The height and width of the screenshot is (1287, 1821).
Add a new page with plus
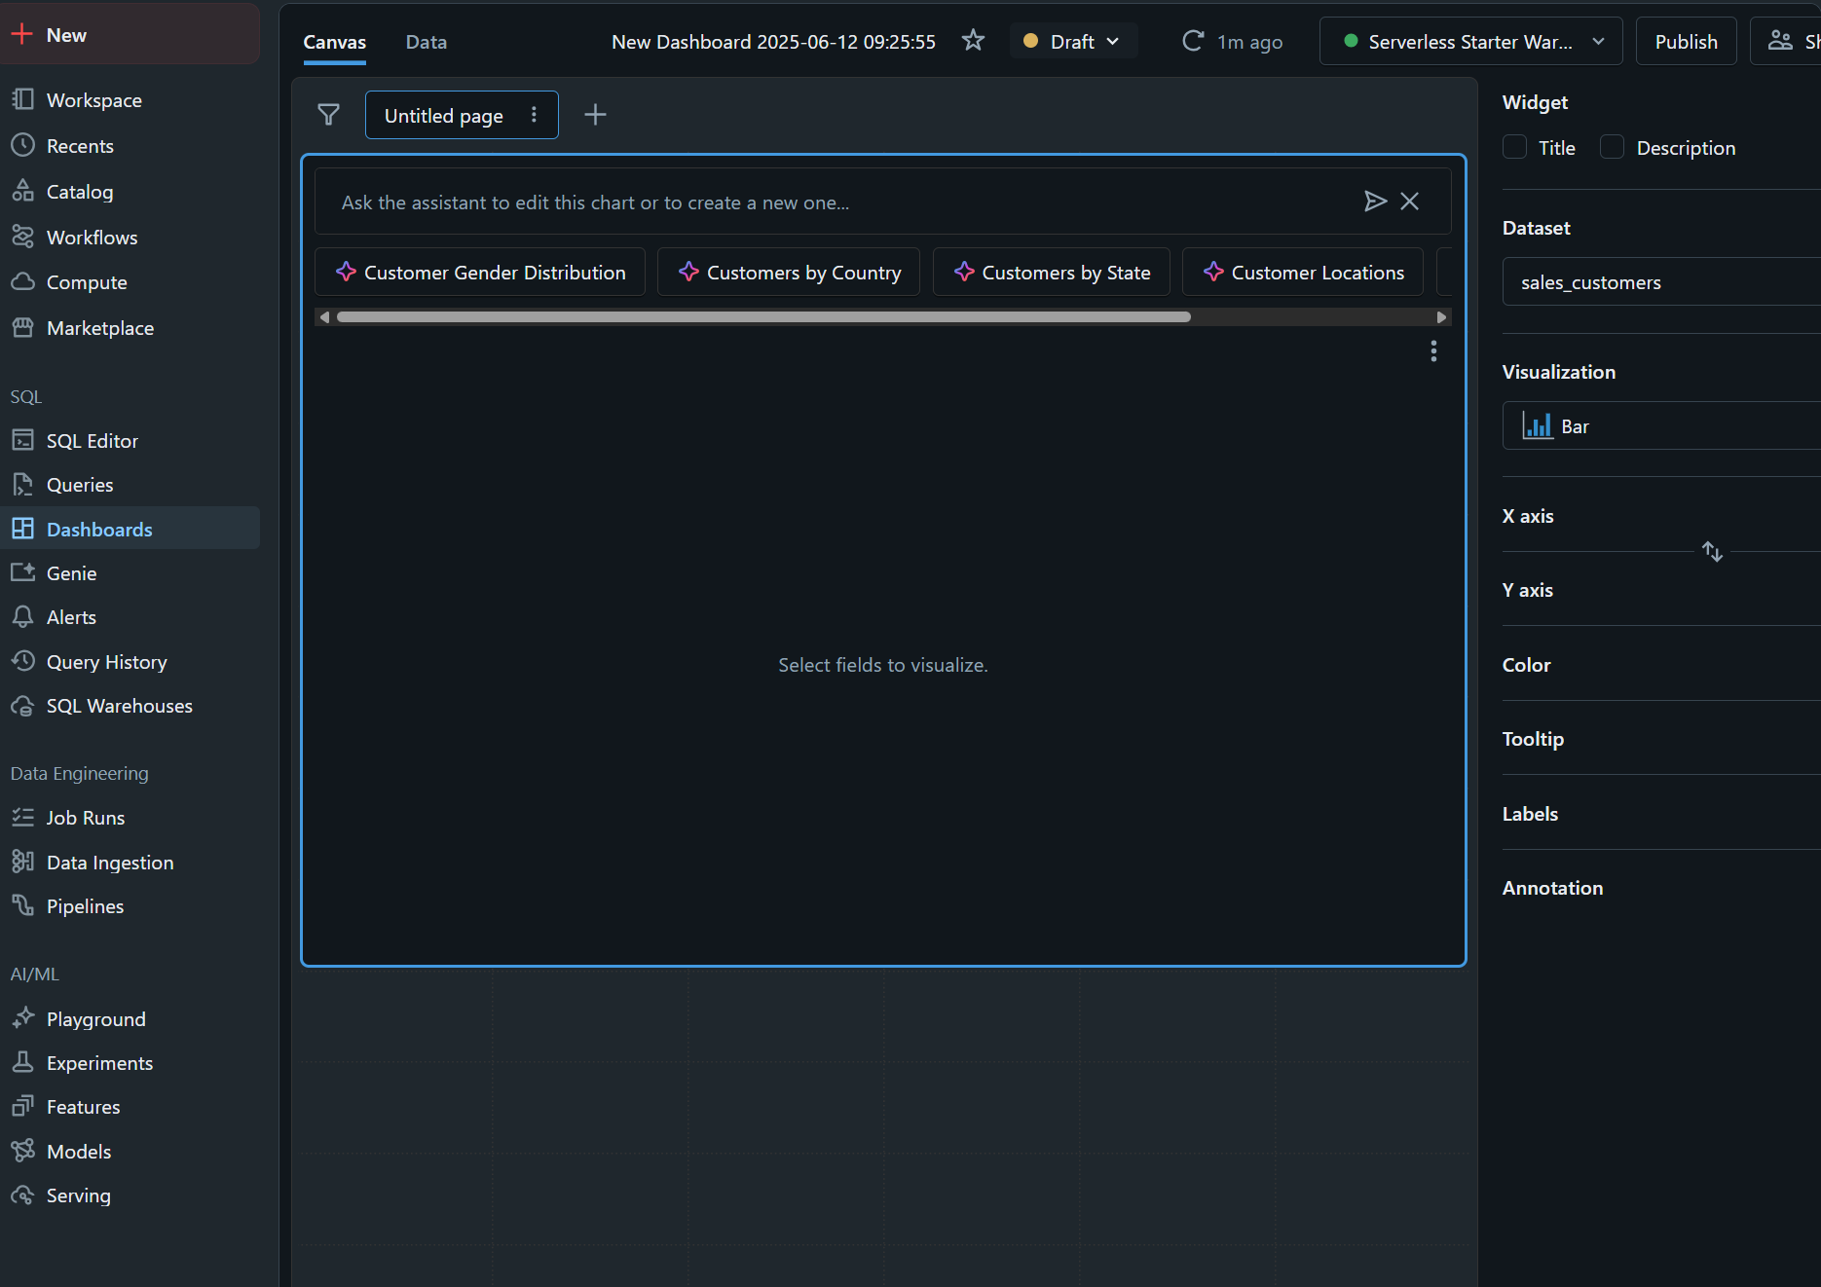point(595,115)
